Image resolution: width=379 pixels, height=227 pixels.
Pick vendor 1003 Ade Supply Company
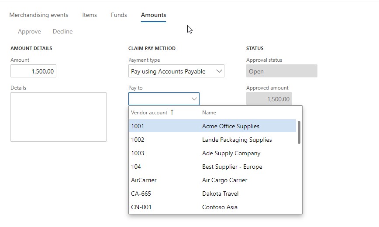pyautogui.click(x=213, y=153)
